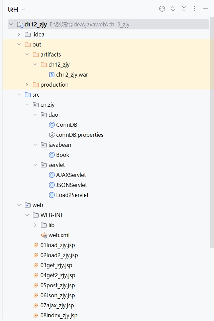Open the project panel options menu (three dots)
The height and width of the screenshot is (321, 214).
[x=195, y=9]
